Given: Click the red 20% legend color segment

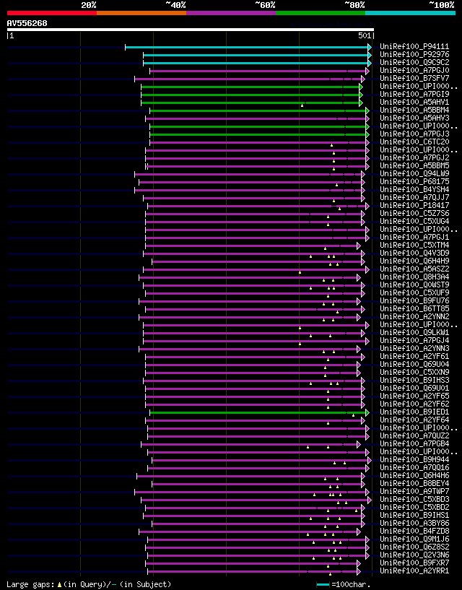Looking at the screenshot, I should pos(52,13).
